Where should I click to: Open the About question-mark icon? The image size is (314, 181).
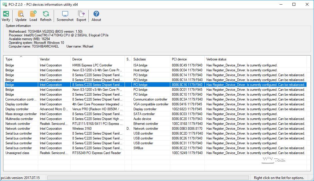[x=96, y=14]
